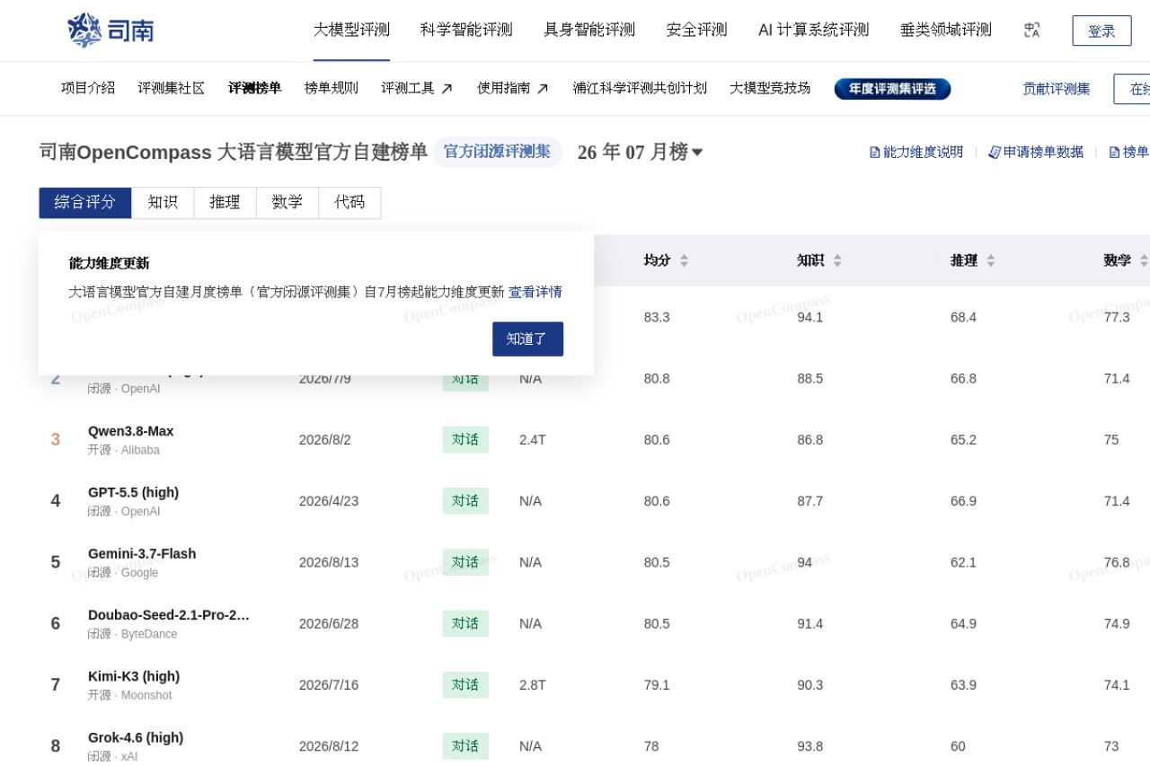Sort by 推理 column arrows
This screenshot has height=766, width=1150.
coord(991,260)
